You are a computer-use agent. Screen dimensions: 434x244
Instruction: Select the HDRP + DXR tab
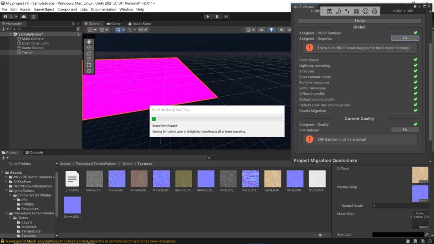403,11
